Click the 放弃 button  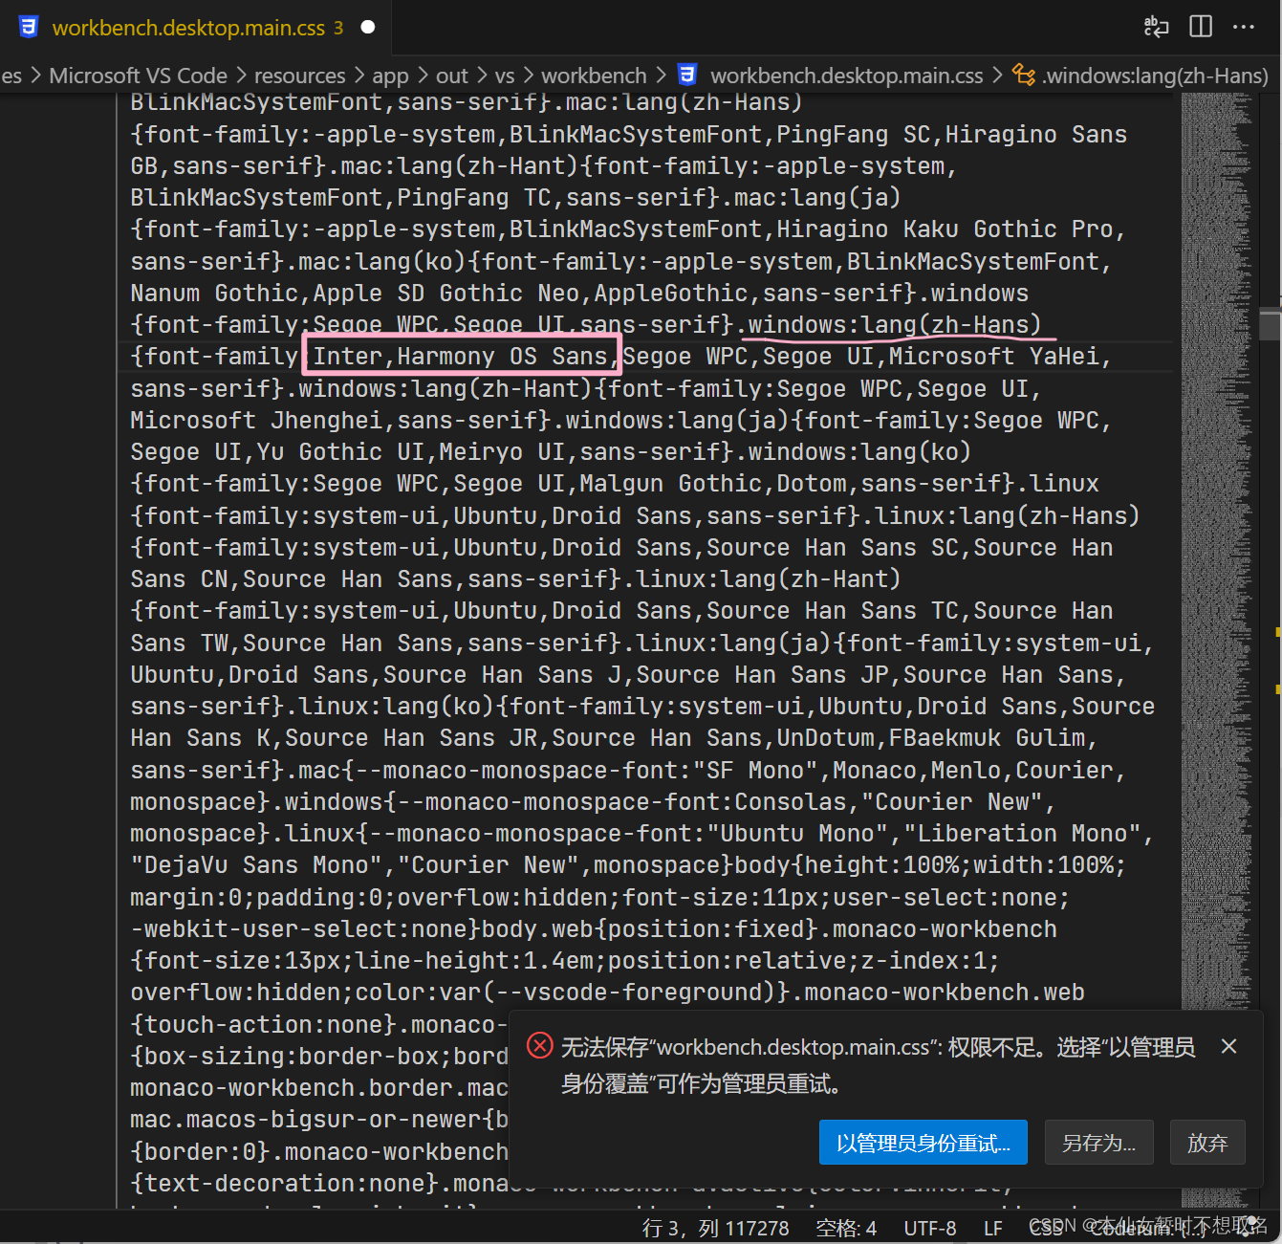[1207, 1143]
